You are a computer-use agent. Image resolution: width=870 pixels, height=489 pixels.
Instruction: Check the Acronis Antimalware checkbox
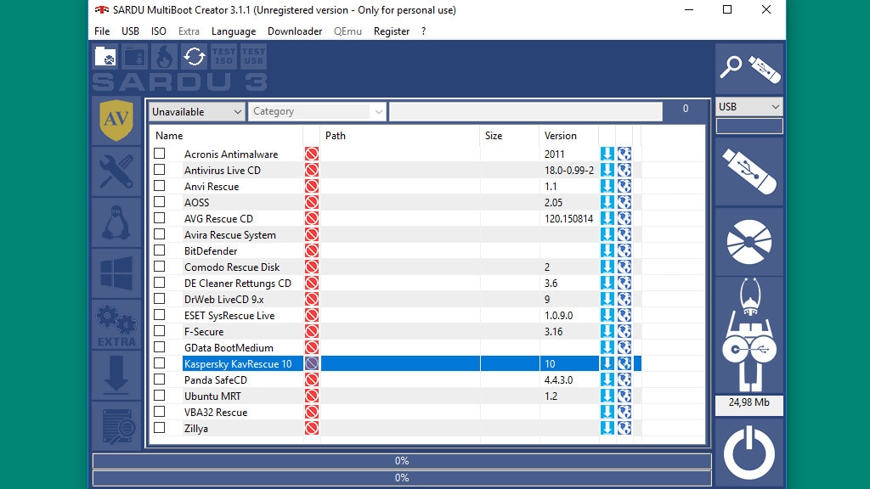[160, 153]
